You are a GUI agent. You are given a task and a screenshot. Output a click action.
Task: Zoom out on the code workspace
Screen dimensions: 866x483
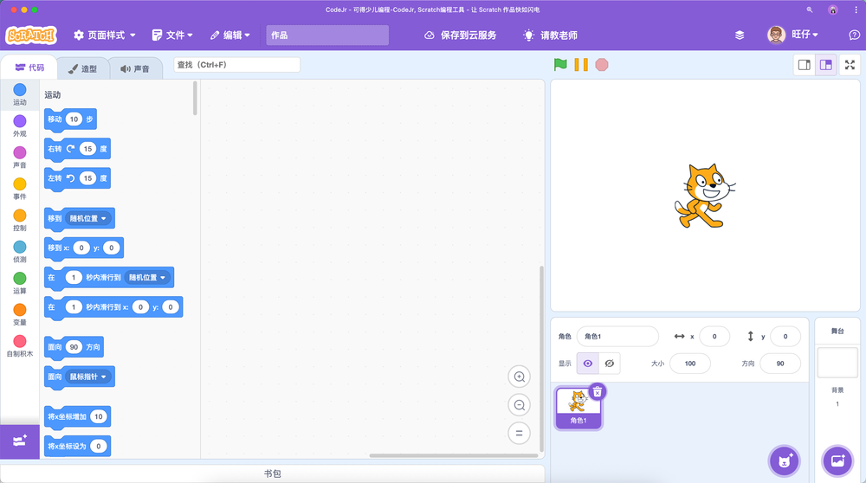(520, 405)
